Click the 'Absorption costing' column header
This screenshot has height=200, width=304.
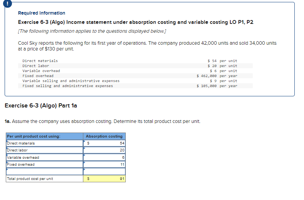tap(104, 136)
